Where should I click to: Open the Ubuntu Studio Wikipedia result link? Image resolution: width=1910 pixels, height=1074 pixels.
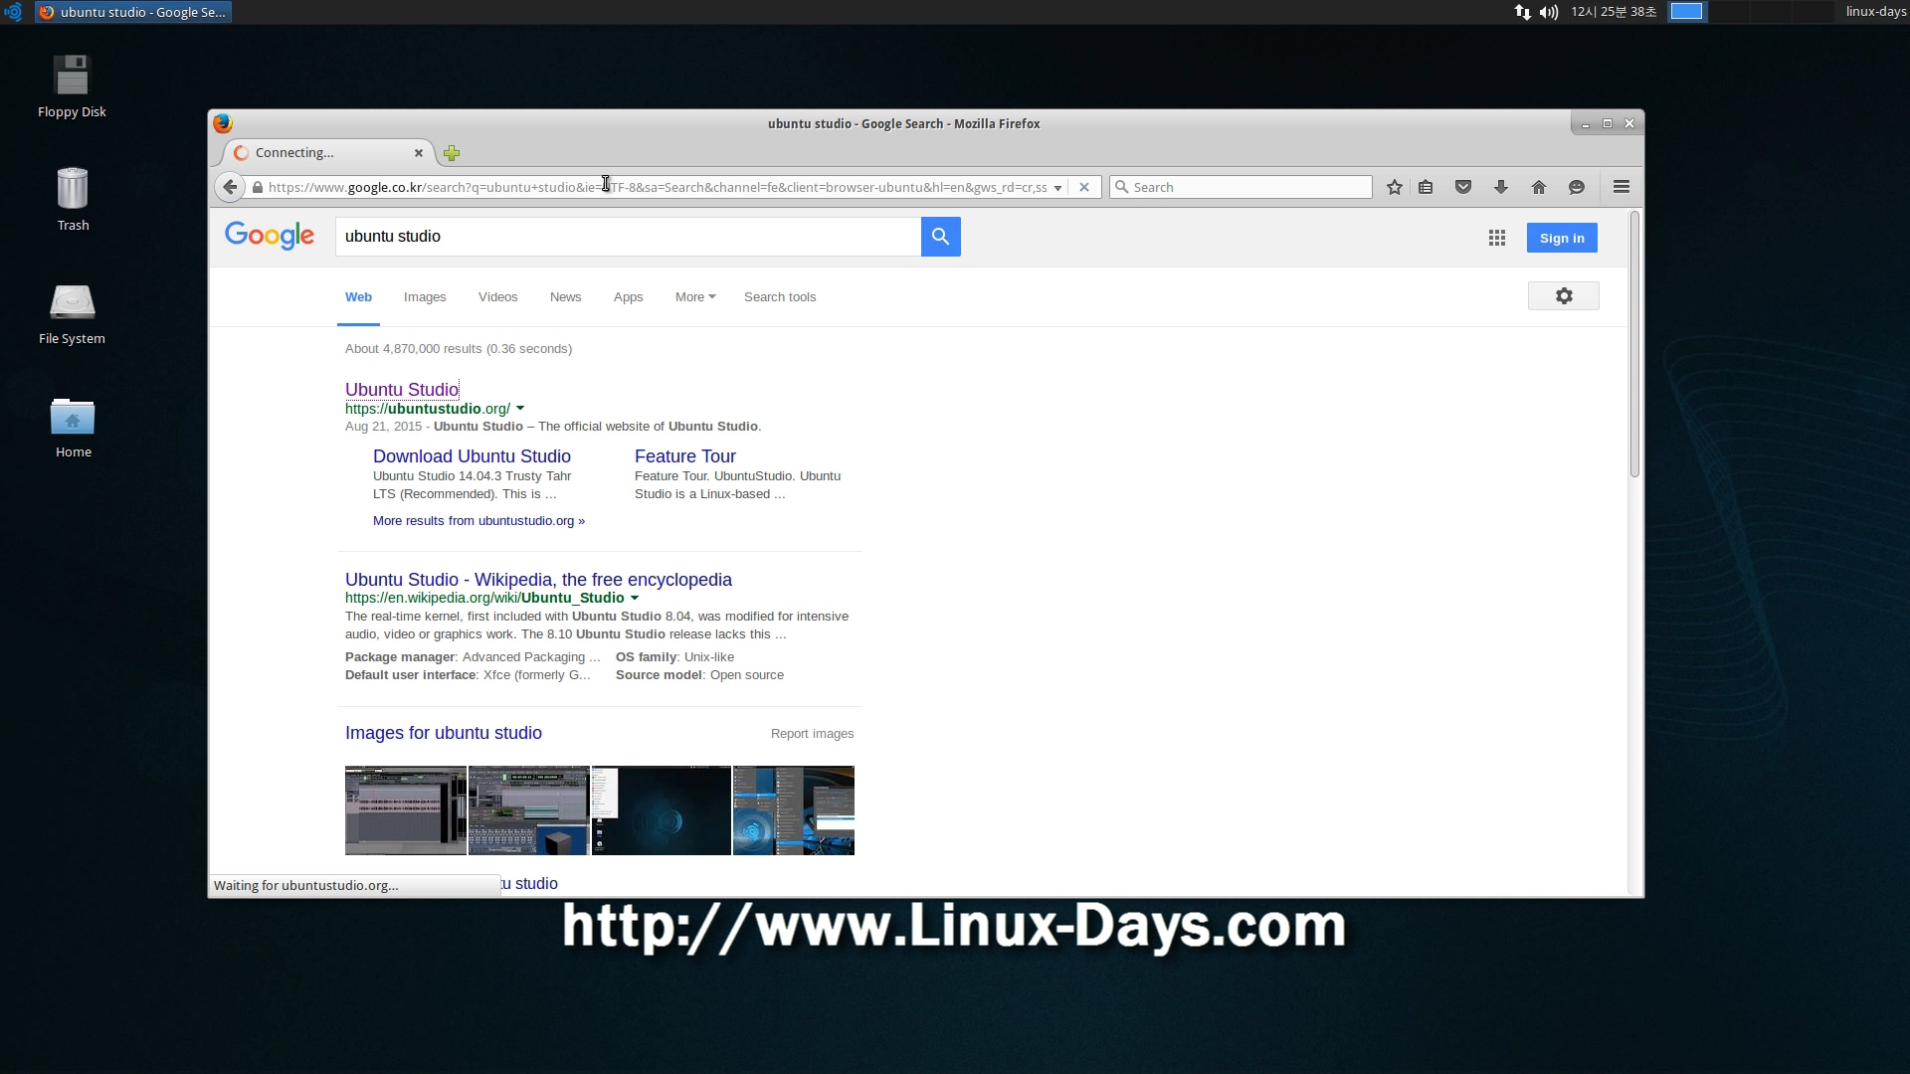538,580
